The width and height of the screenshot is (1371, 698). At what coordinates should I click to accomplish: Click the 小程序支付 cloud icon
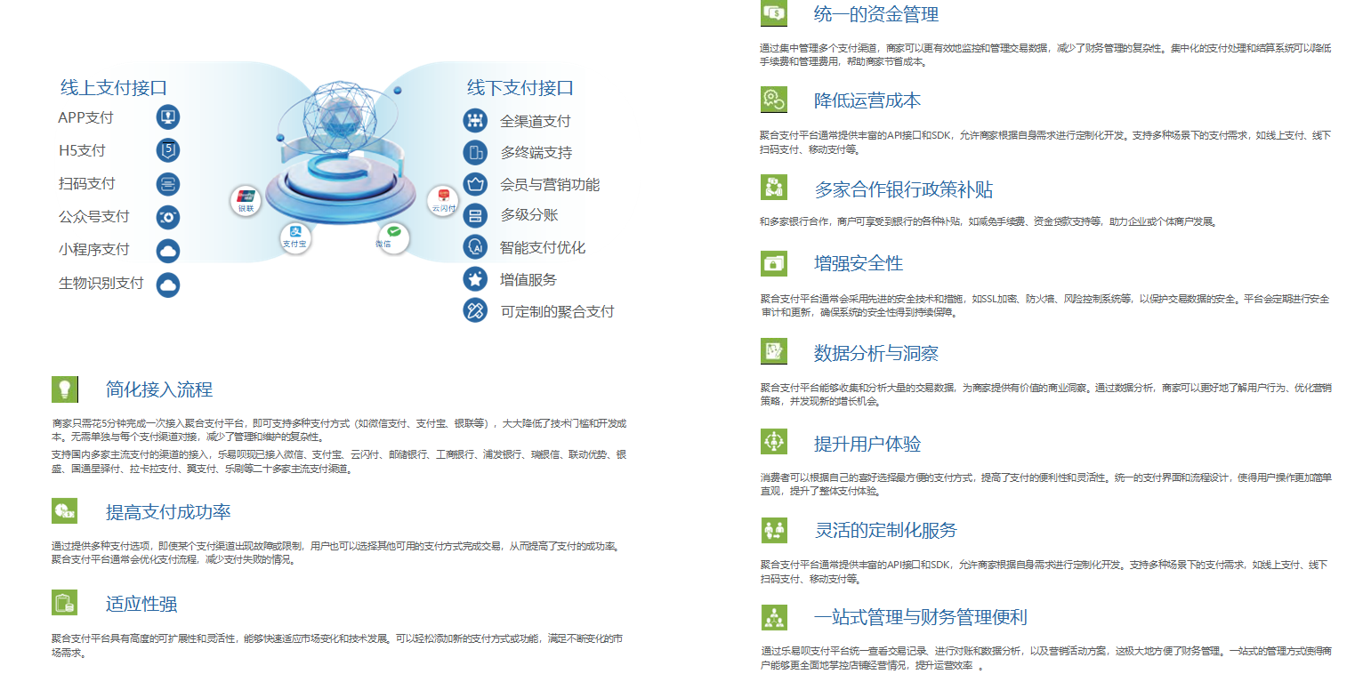(168, 251)
